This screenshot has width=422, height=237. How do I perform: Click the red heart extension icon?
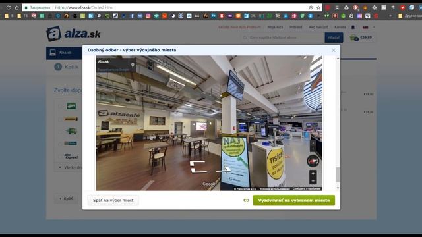tap(402, 7)
